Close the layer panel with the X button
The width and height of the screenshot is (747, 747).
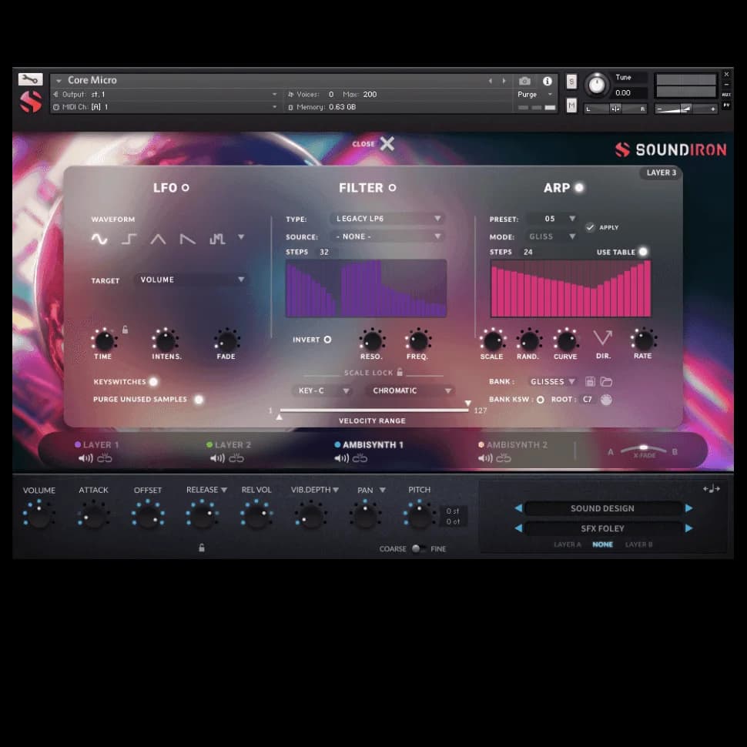tap(387, 144)
